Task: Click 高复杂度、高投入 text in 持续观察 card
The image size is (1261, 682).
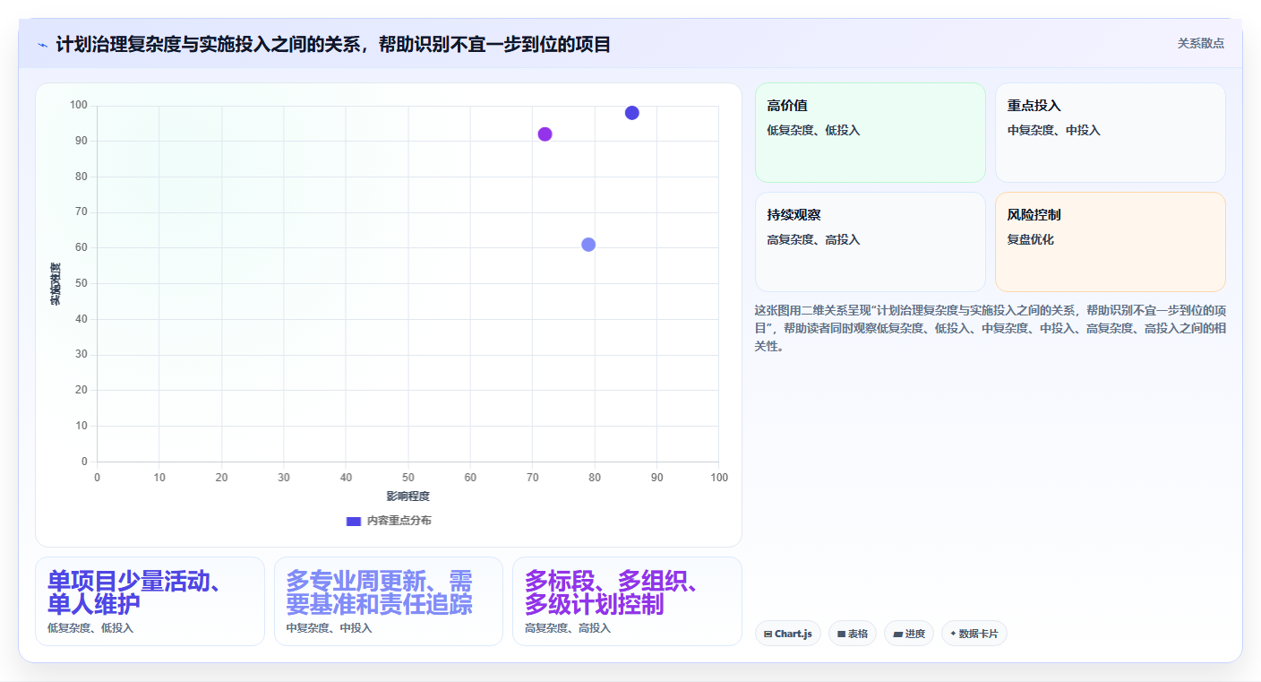Action: 813,240
